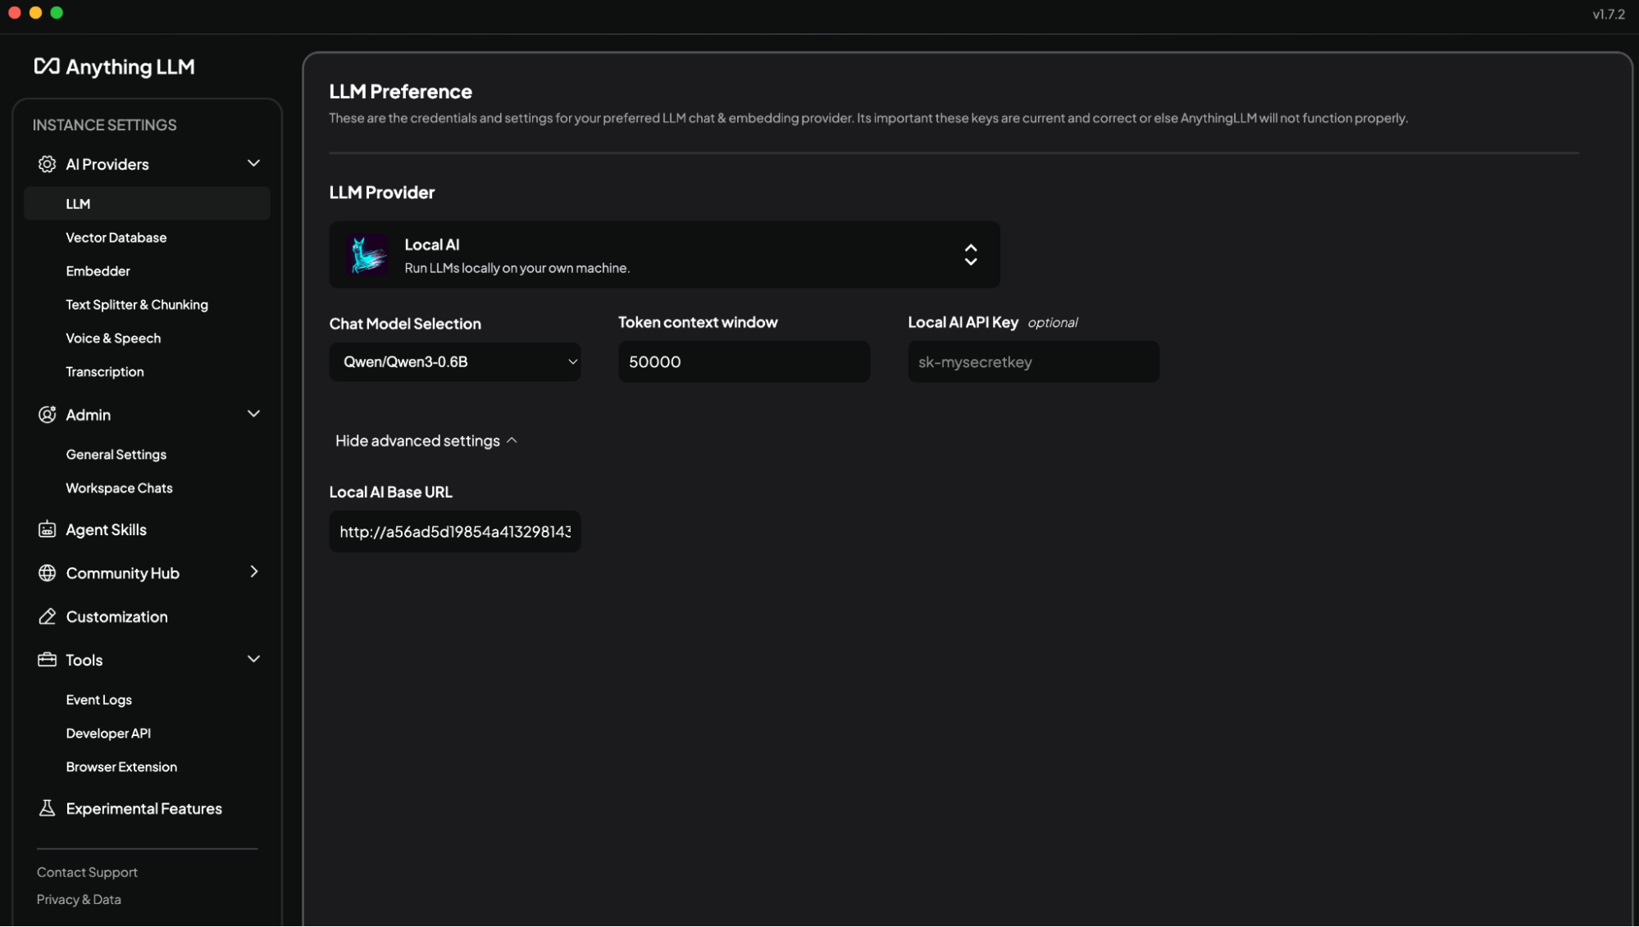Screen dimensions: 1639x927
Task: Open Vector Database settings
Action: coord(116,238)
